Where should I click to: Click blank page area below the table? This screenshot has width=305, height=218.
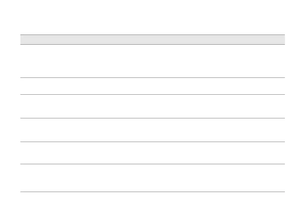point(152,205)
